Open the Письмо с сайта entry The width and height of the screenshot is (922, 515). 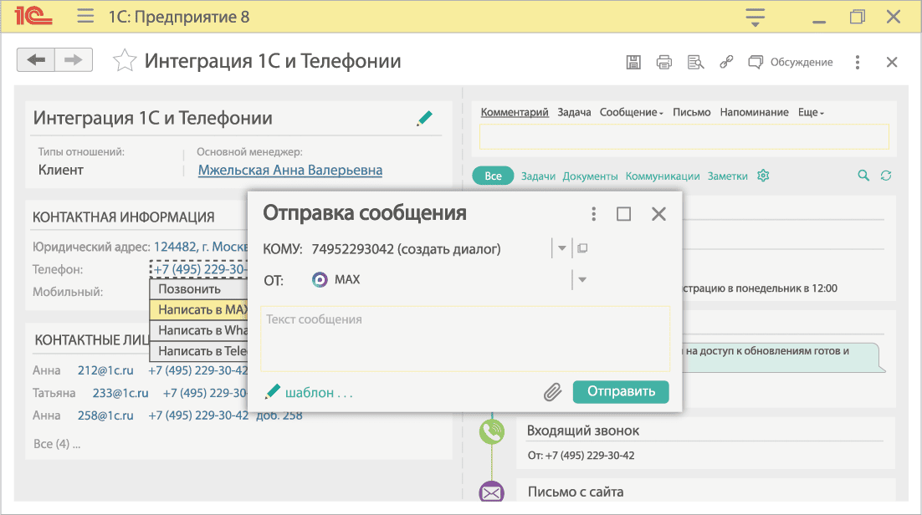click(575, 492)
